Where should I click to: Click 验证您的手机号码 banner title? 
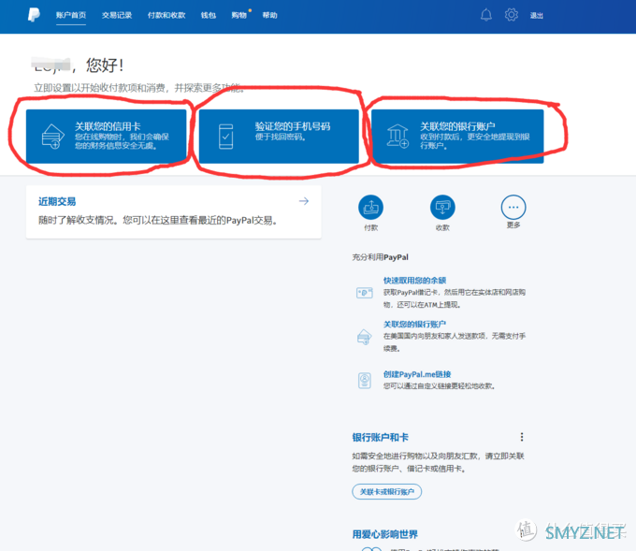pos(293,126)
